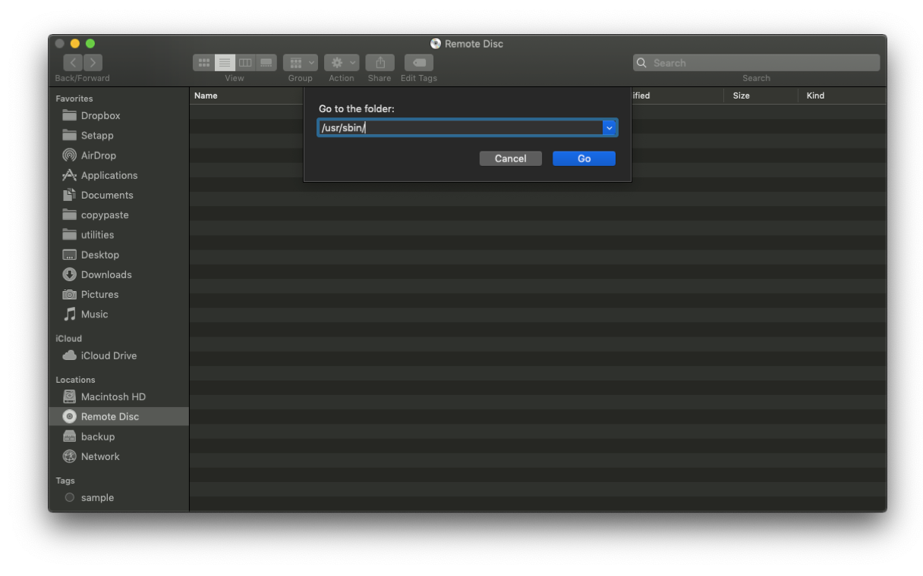Open the Action gear menu
923x576 pixels.
click(x=342, y=63)
